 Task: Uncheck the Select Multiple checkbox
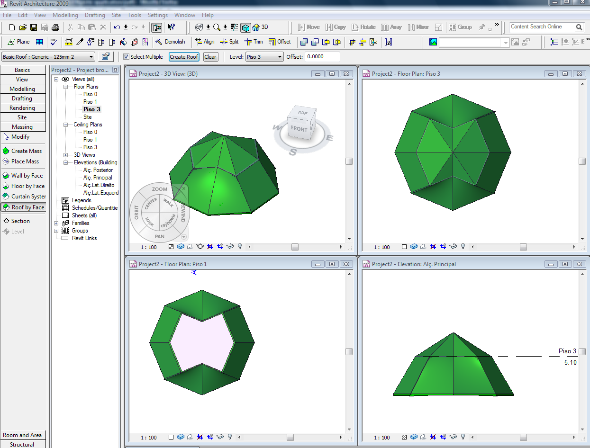tap(126, 57)
